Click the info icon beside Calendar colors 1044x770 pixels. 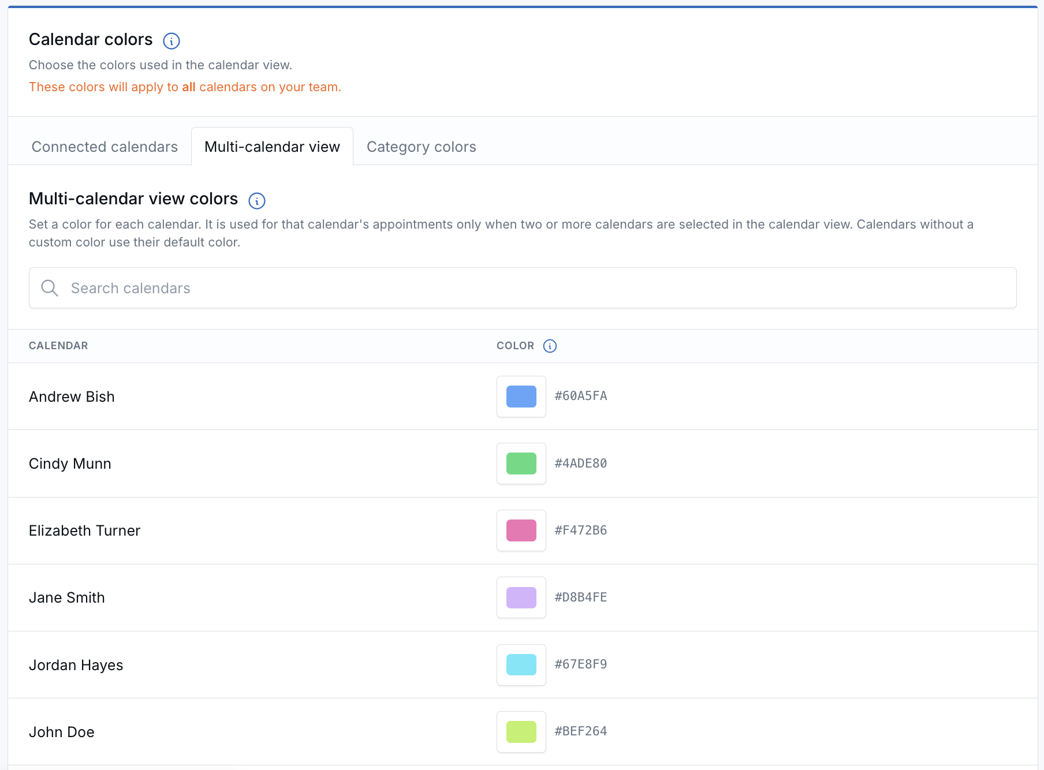[171, 41]
